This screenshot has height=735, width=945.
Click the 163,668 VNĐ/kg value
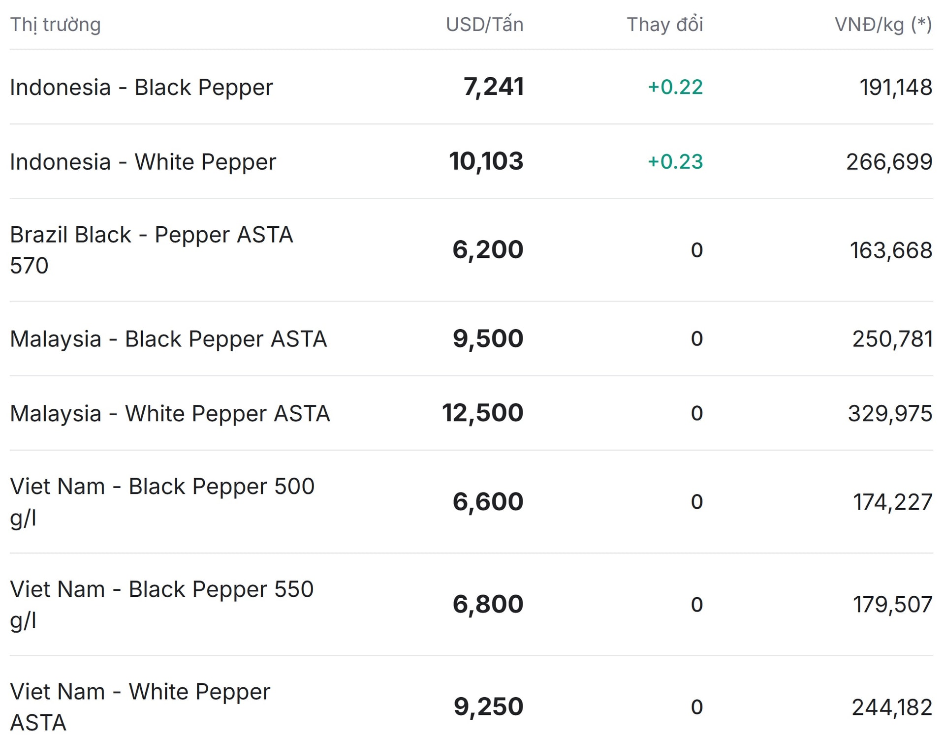point(890,250)
